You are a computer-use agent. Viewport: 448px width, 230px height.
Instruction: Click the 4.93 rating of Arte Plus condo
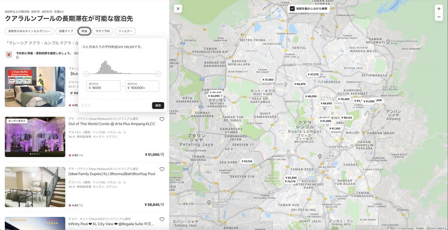coord(76,155)
